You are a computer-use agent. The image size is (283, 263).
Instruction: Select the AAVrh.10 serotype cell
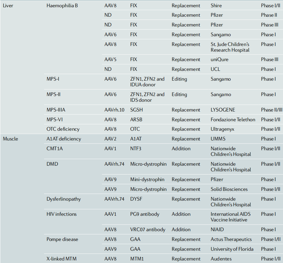coord(114,110)
